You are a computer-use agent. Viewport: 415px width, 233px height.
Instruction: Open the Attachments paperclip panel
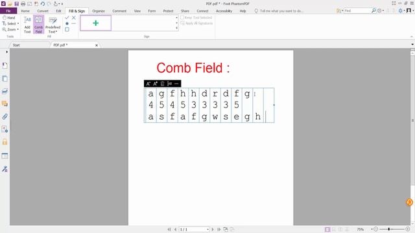(x=5, y=116)
